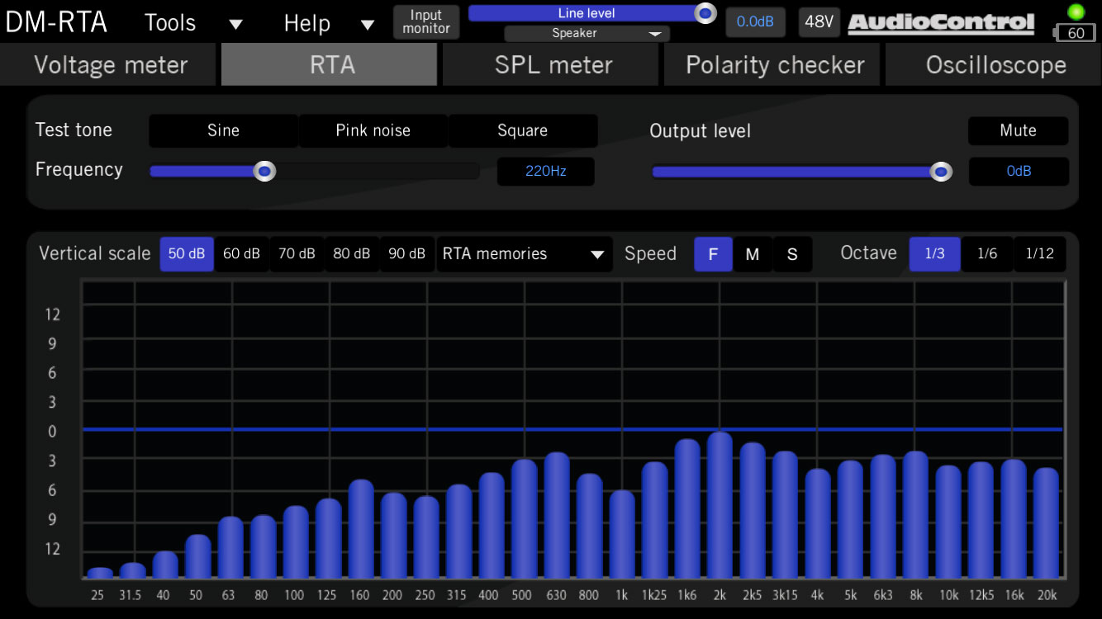The width and height of the screenshot is (1102, 619).
Task: Set vertical scale to 60 dB
Action: coord(242,254)
